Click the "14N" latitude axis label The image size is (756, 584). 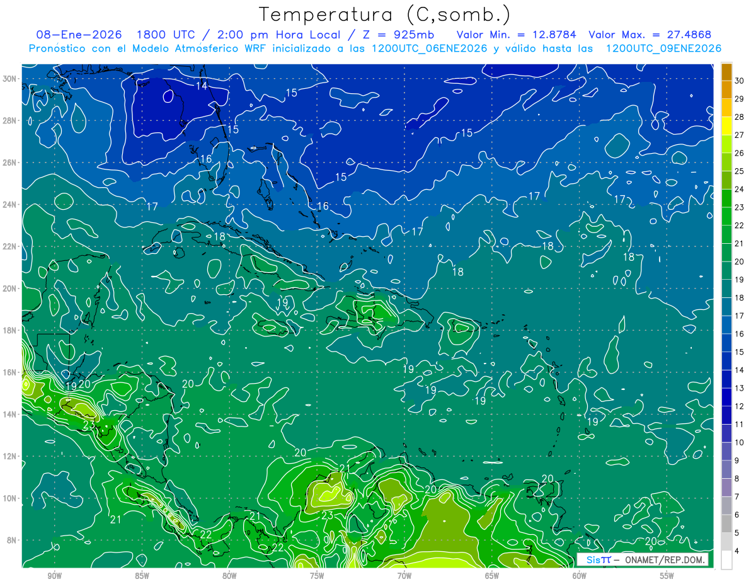pyautogui.click(x=11, y=415)
